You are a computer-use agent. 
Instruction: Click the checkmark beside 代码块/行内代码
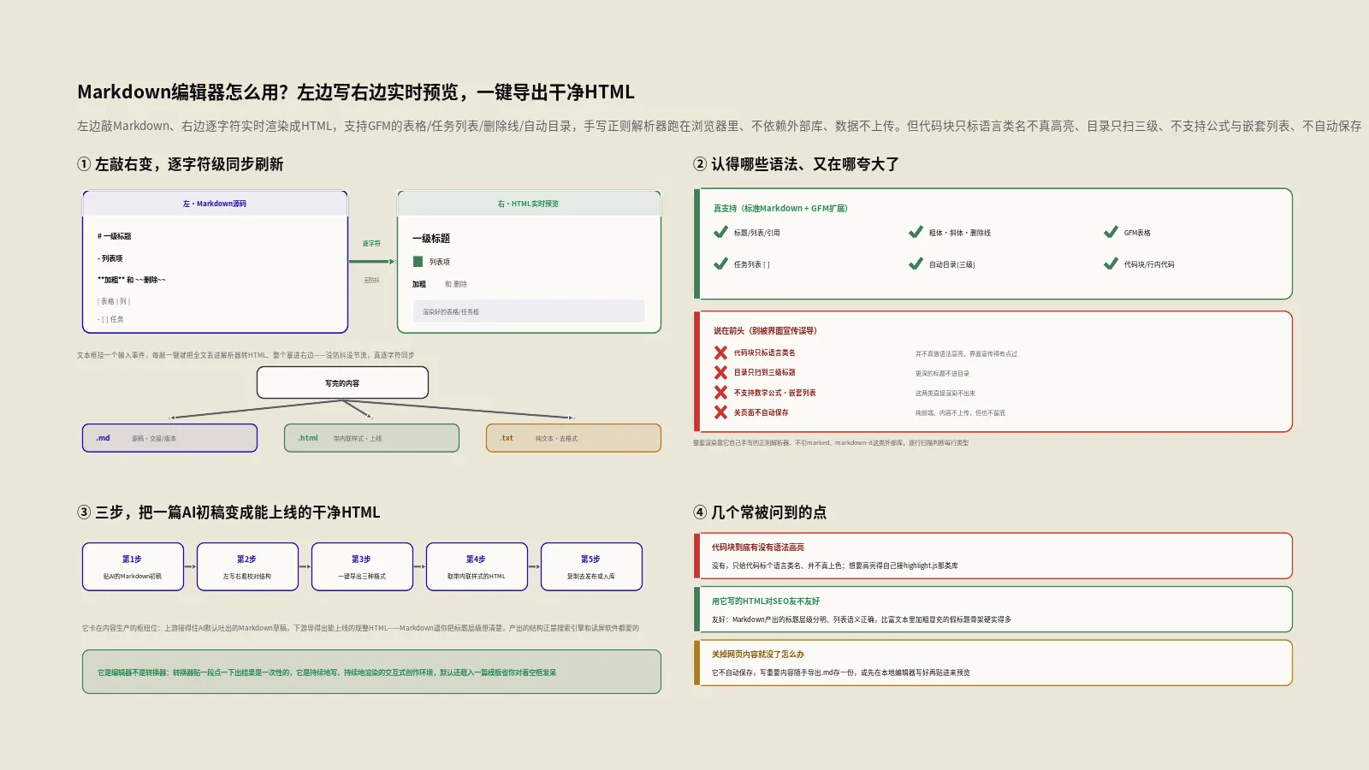pos(1111,264)
